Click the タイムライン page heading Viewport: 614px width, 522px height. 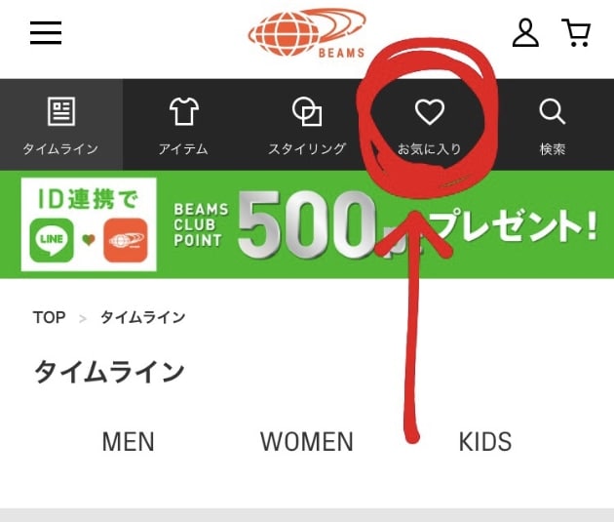(x=109, y=372)
